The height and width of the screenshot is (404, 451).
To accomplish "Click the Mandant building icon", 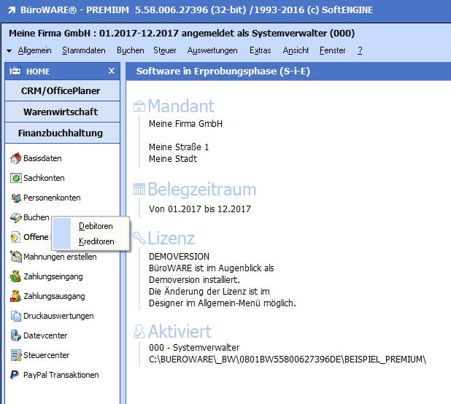I will (x=139, y=106).
